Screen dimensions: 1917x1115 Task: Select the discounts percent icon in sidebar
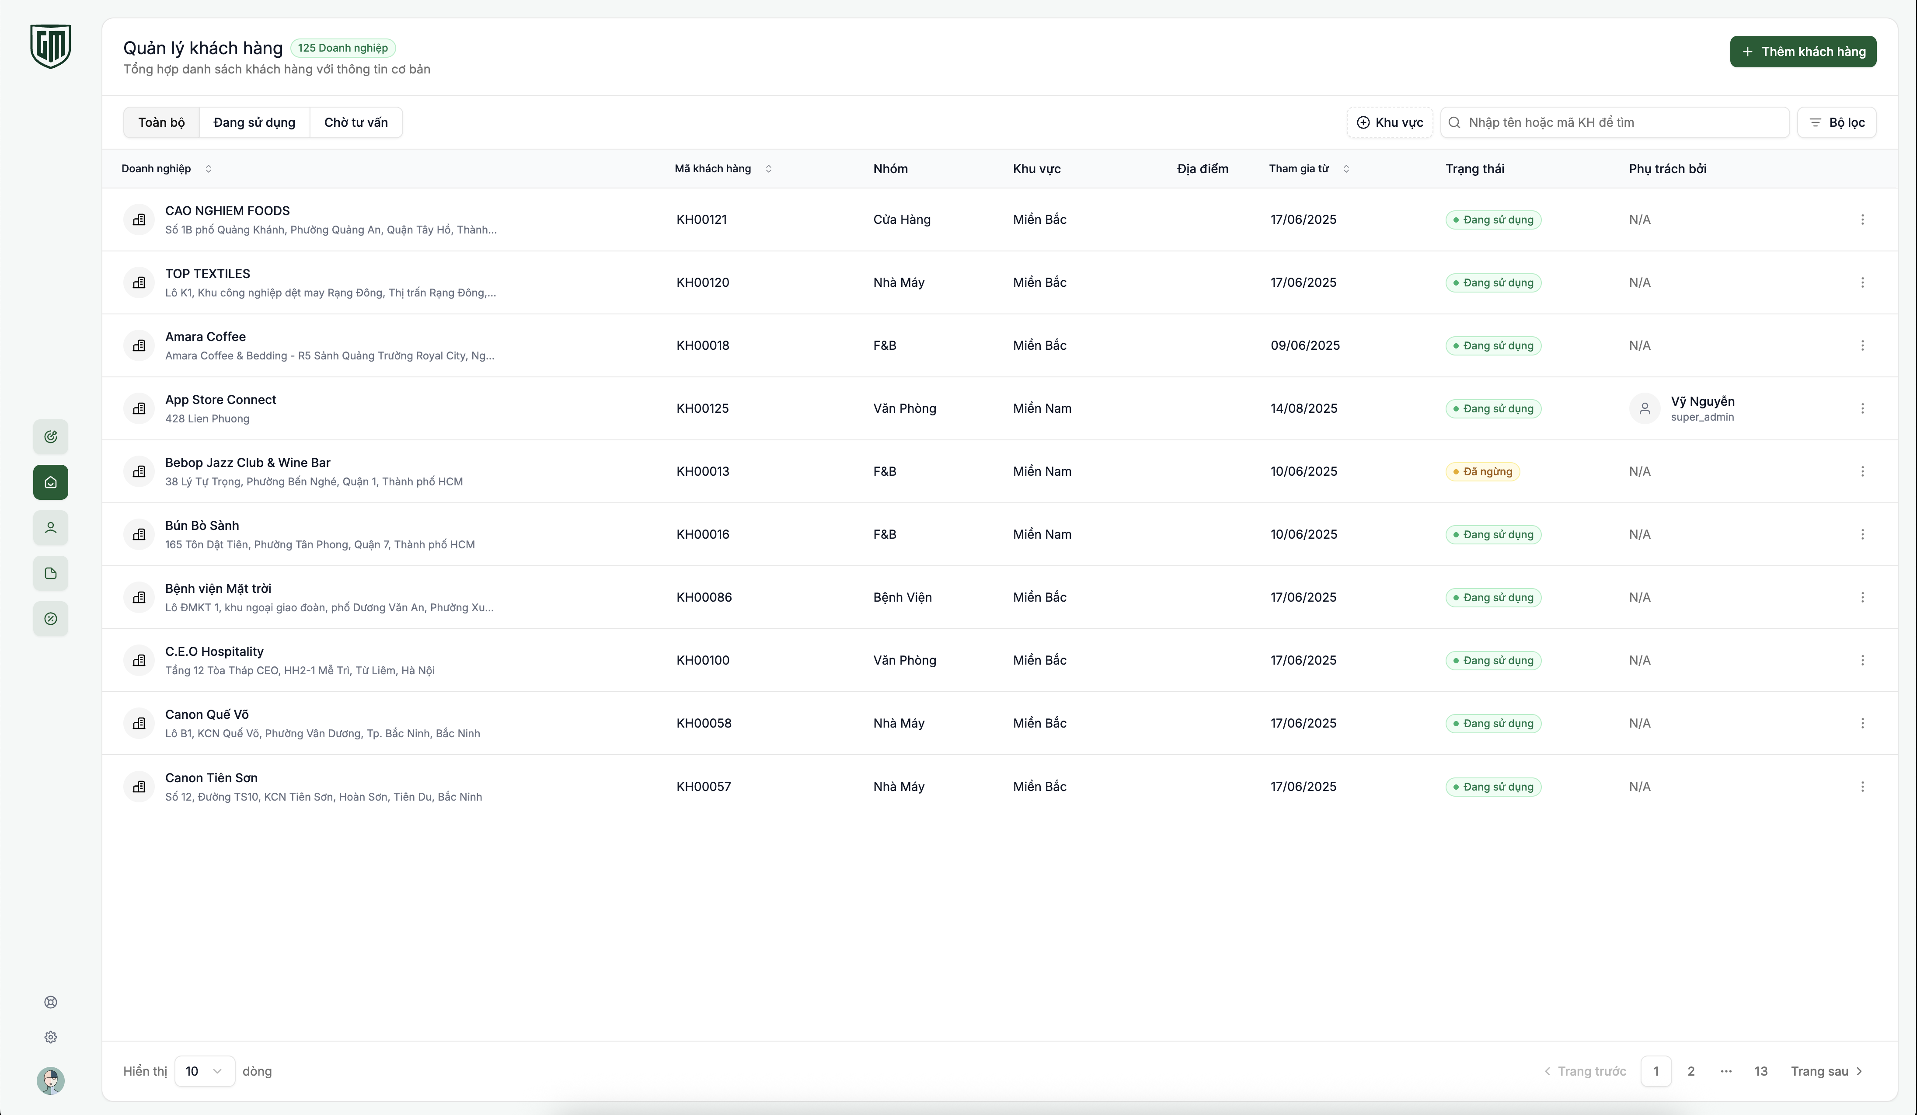click(50, 619)
